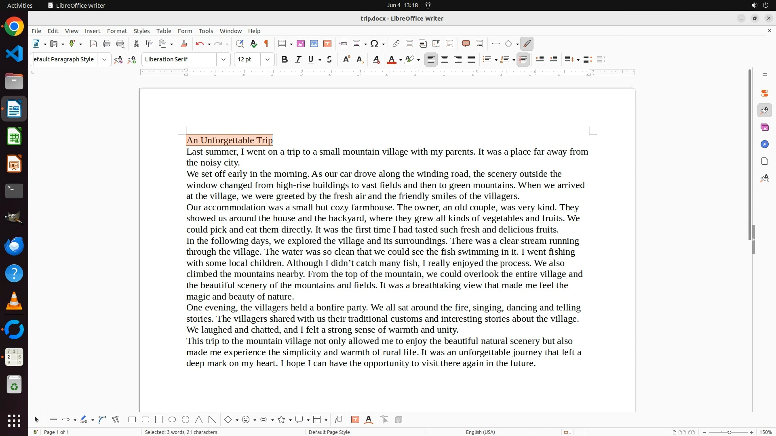
Task: Click the Insert Hyperlink toolbar icon
Action: coord(396,44)
